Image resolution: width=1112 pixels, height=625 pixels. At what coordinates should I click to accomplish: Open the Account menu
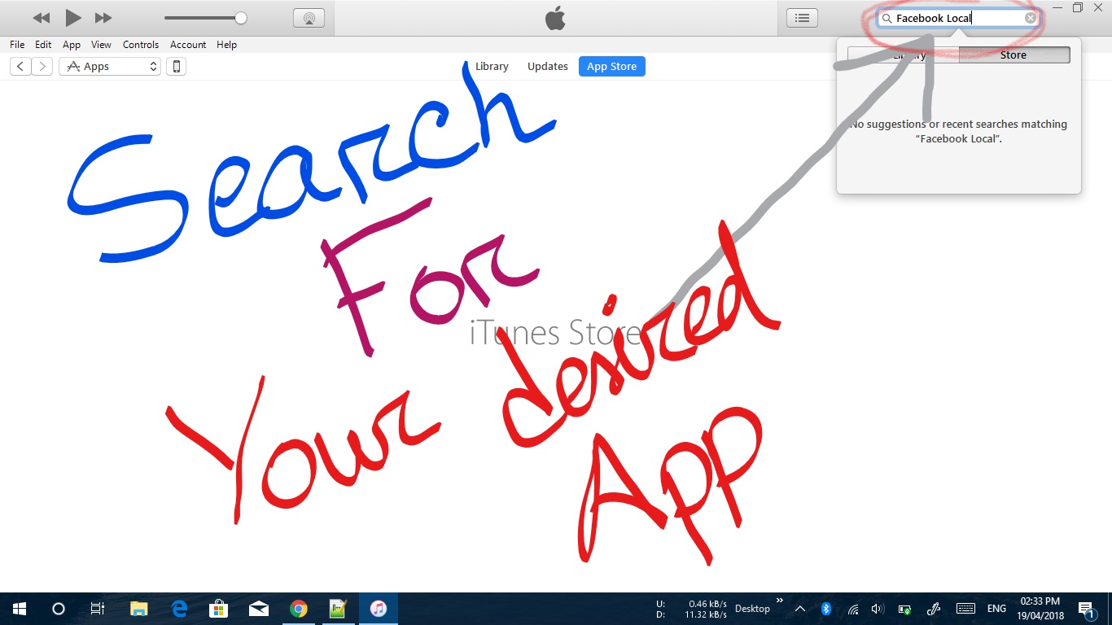(x=188, y=45)
